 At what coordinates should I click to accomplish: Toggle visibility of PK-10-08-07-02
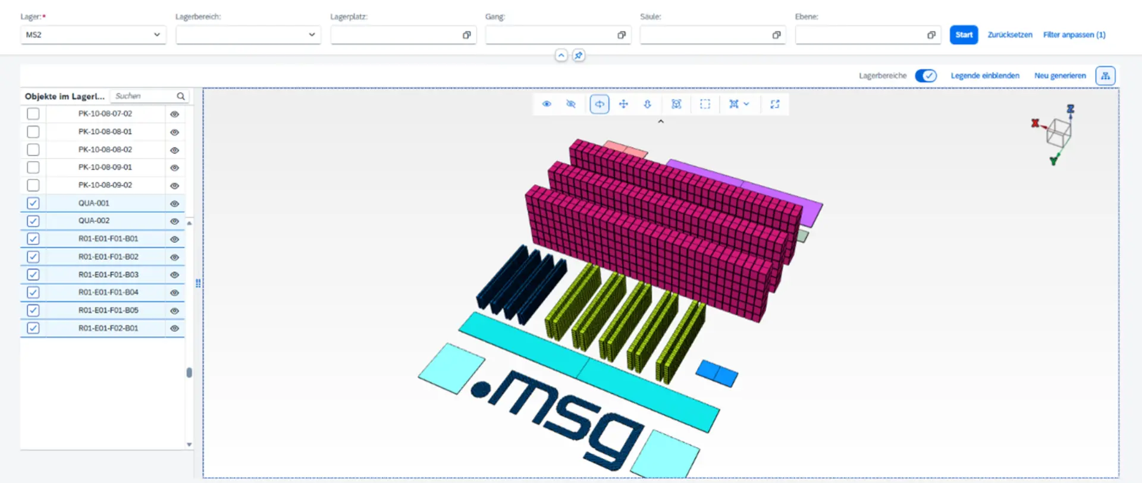[174, 114]
